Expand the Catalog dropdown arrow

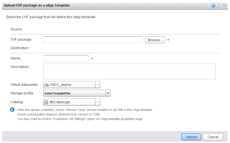coord(98,102)
